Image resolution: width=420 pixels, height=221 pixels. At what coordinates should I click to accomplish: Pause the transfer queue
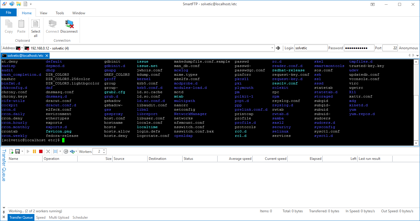coord(34,151)
